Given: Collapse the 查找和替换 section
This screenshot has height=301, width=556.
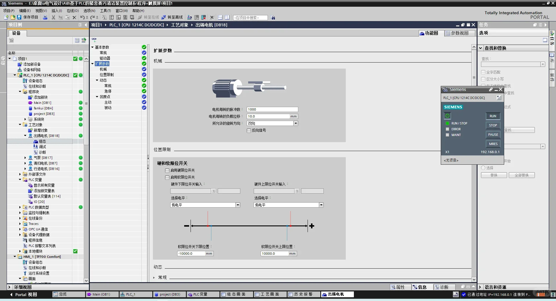Looking at the screenshot, I should pyautogui.click(x=481, y=48).
